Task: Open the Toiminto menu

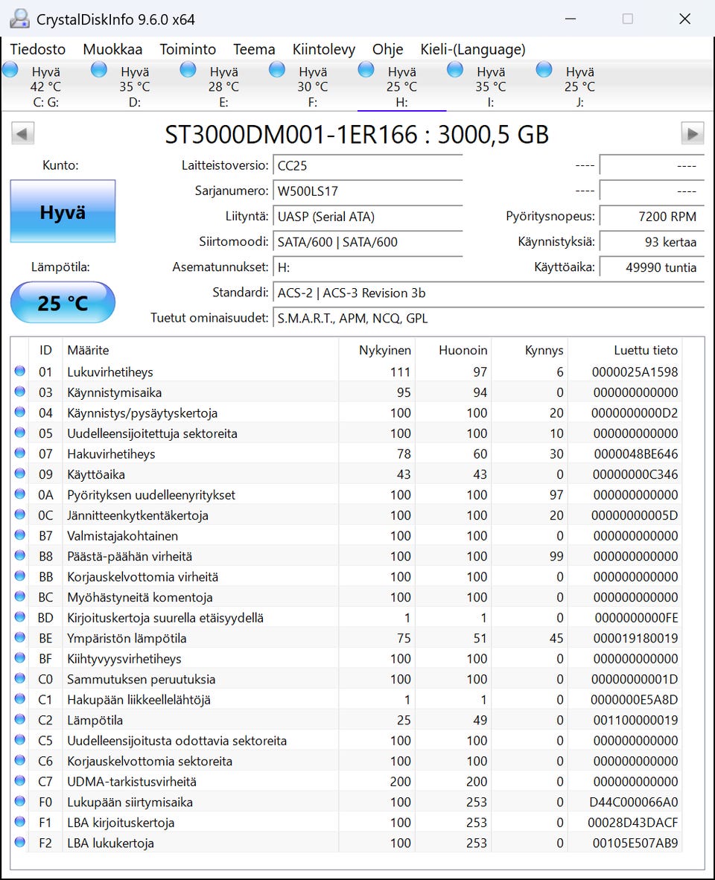Action: click(188, 49)
